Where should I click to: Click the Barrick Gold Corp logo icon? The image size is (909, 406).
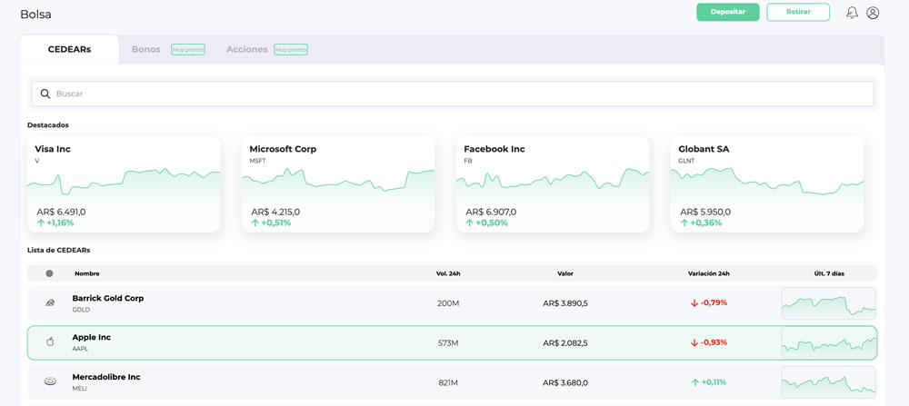tap(50, 302)
